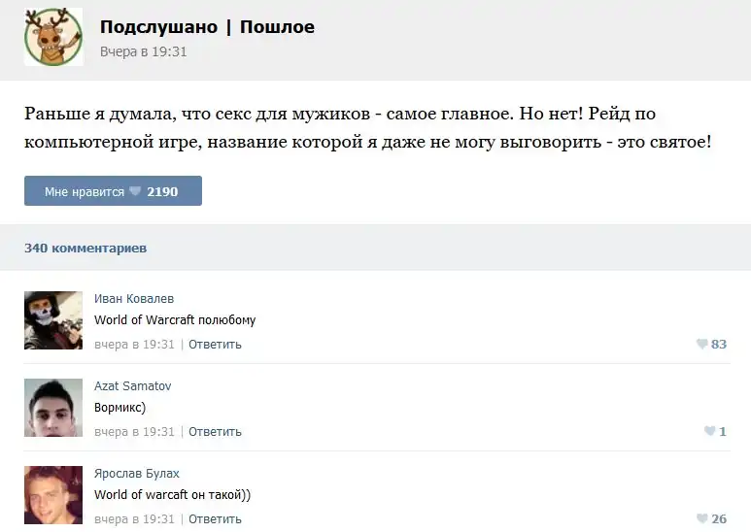Open Azat Samatov's profile name
The width and height of the screenshot is (751, 532).
[133, 386]
